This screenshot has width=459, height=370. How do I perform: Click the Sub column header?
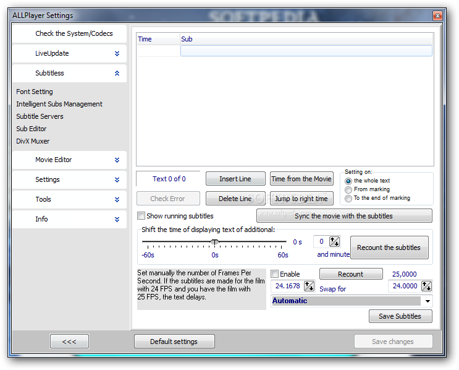306,39
